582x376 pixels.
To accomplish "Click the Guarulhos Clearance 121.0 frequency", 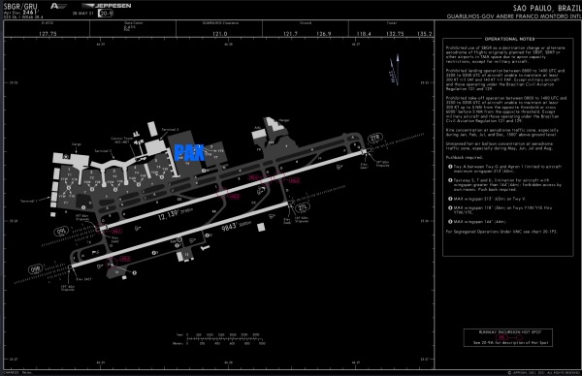I will point(219,34).
